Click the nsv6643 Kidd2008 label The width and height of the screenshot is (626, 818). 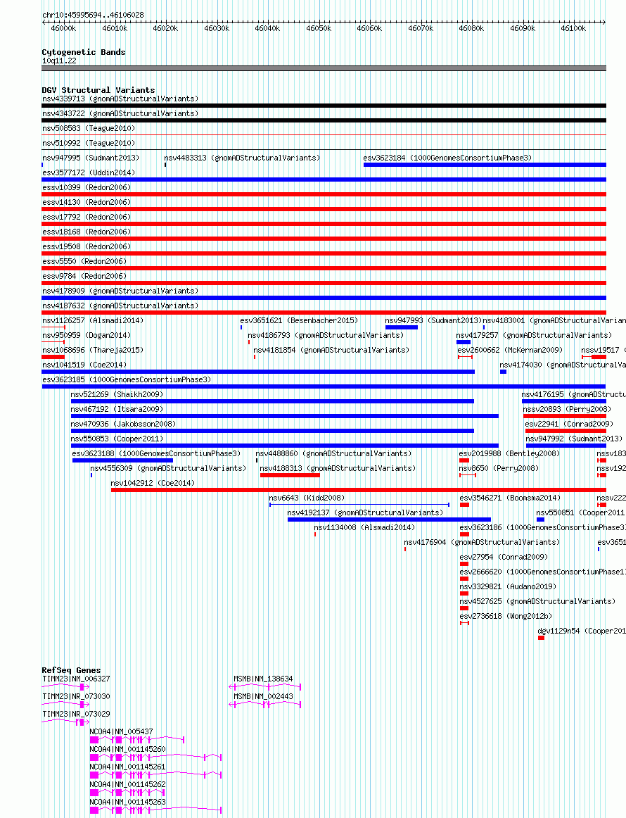307,498
